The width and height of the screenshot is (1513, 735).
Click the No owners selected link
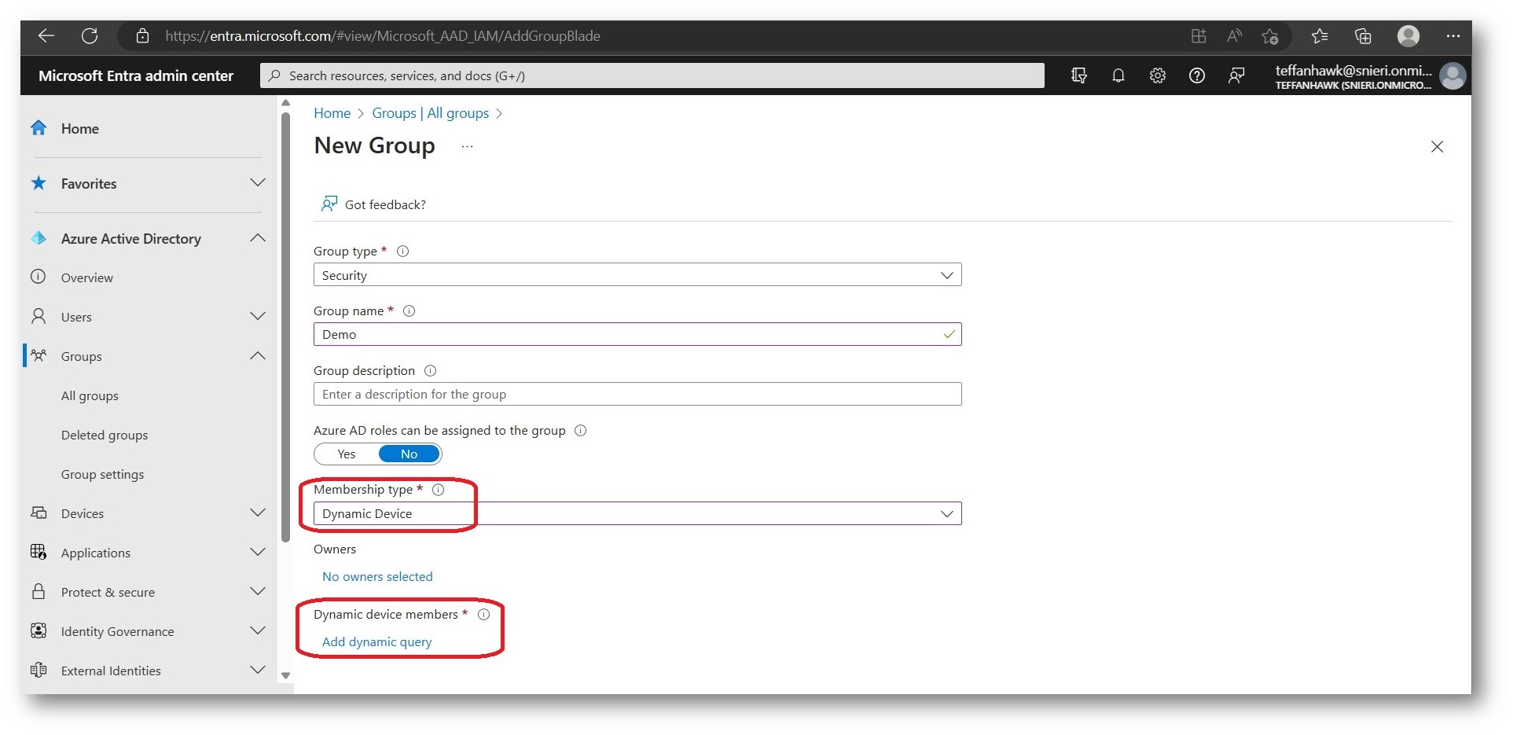[x=377, y=577]
